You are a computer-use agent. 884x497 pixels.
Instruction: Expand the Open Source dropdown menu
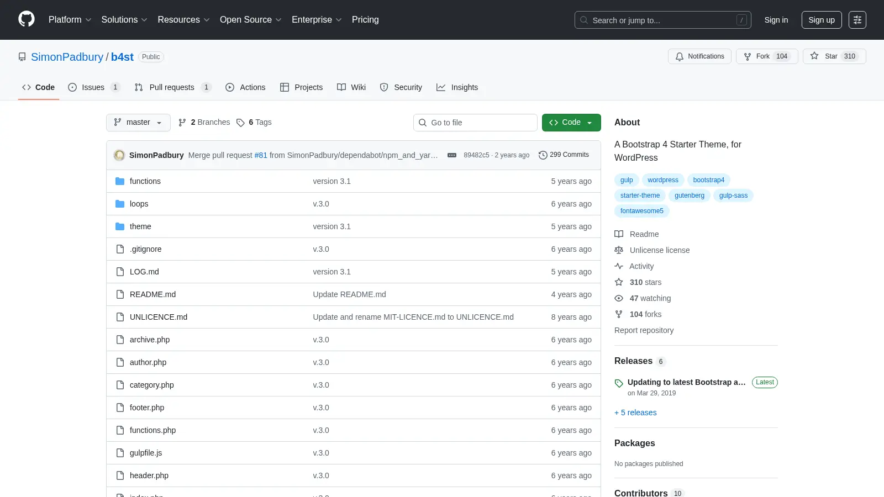tap(251, 20)
